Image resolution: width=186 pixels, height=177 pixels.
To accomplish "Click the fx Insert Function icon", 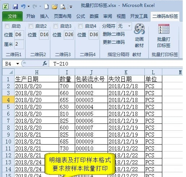I will pos(45,63).
